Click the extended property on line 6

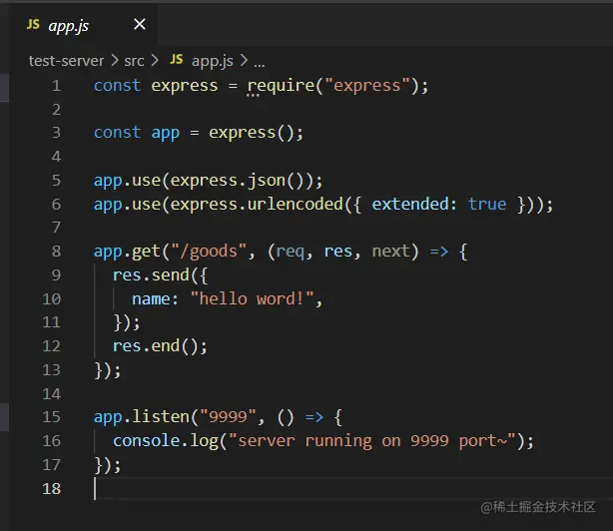point(409,204)
